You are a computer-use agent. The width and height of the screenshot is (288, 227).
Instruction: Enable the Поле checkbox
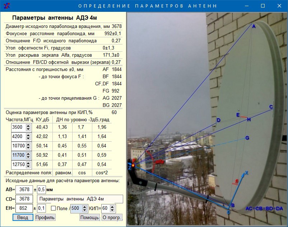(54, 208)
